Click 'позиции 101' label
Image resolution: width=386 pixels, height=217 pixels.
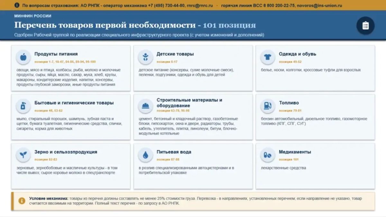pyautogui.click(x=289, y=159)
